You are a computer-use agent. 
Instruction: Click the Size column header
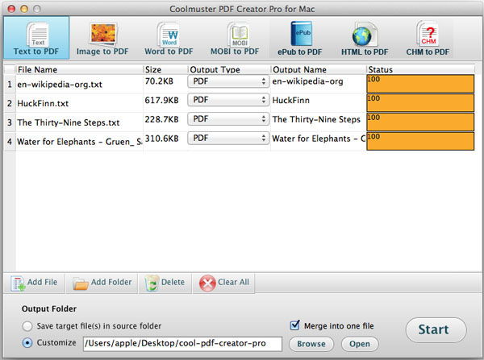point(165,69)
